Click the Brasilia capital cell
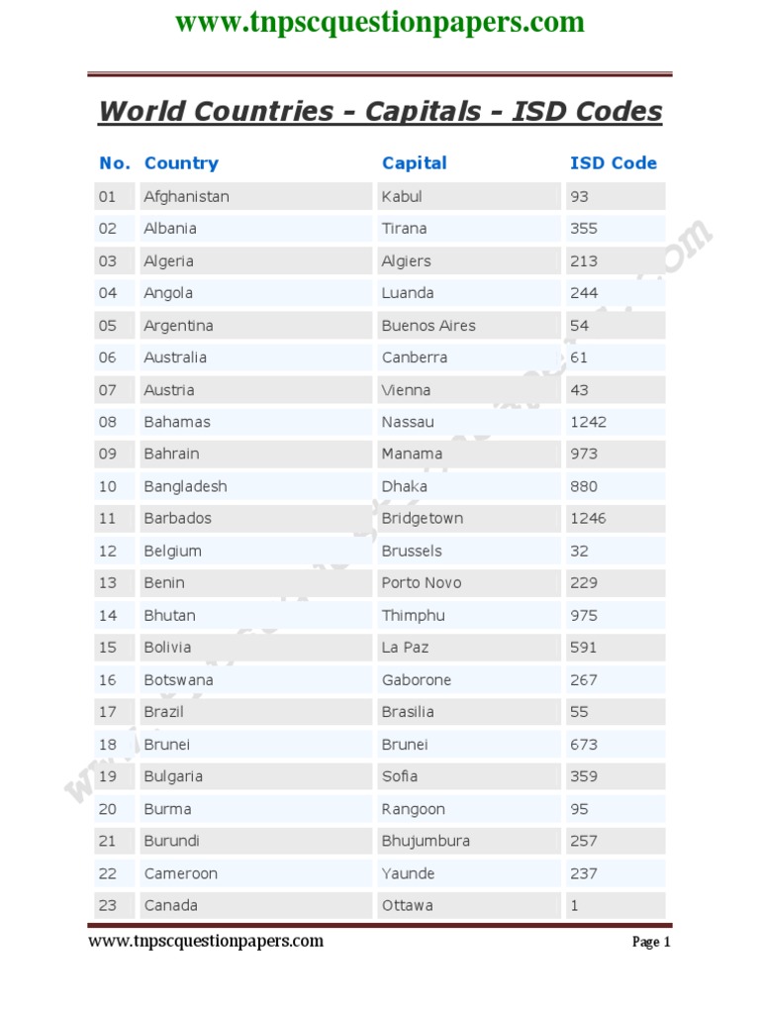760x1014 pixels. 408,712
